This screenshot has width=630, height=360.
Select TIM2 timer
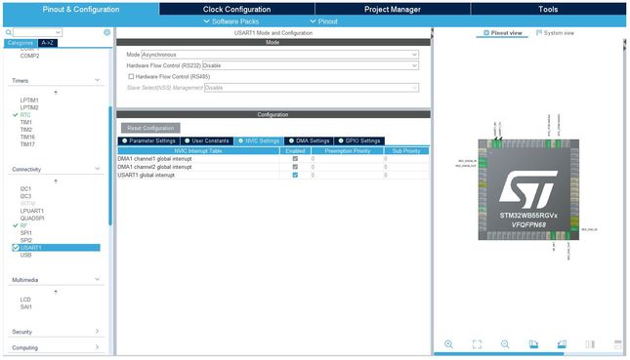pyautogui.click(x=26, y=130)
